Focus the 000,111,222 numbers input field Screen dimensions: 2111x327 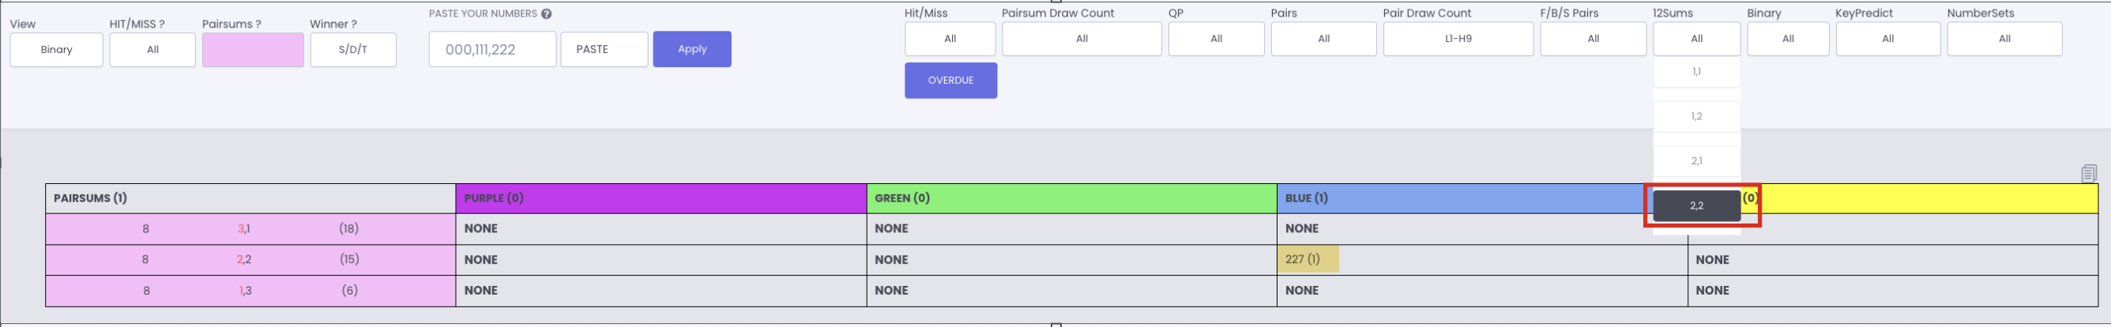492,49
